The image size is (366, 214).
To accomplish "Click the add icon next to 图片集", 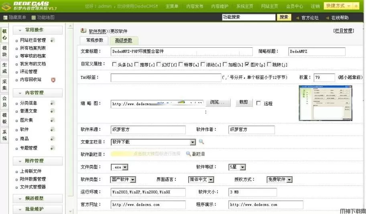I will coord(53,120).
